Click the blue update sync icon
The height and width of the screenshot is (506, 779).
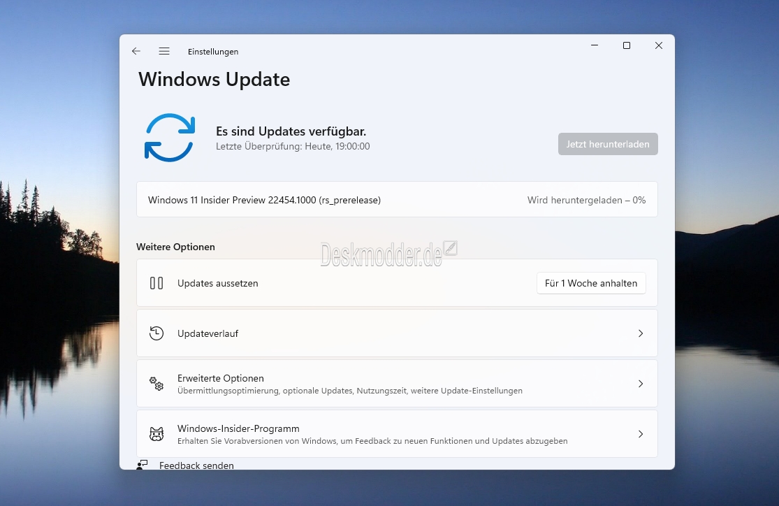[169, 138]
